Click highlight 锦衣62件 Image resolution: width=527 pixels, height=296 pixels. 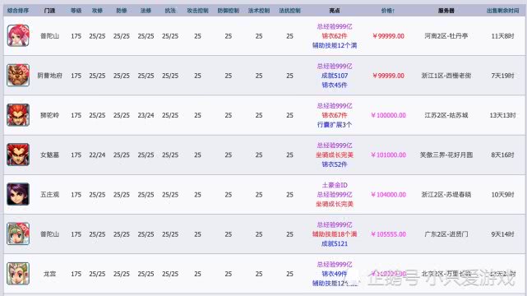point(335,36)
